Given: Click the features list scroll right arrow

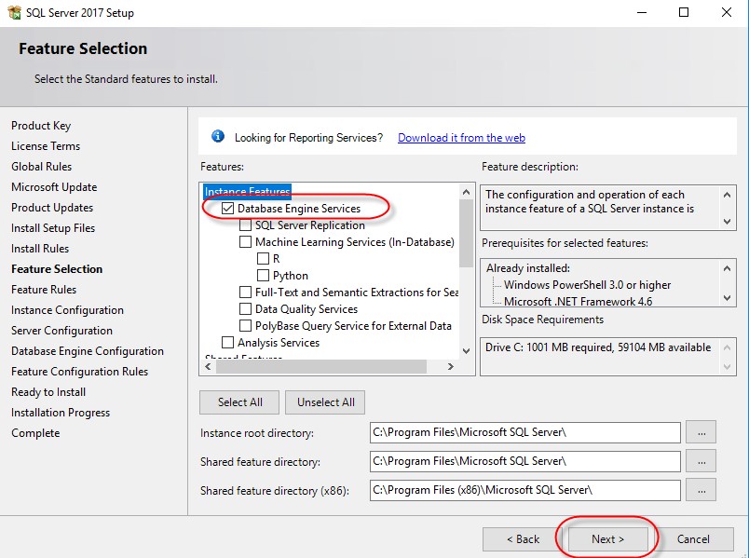Looking at the screenshot, I should coord(451,366).
